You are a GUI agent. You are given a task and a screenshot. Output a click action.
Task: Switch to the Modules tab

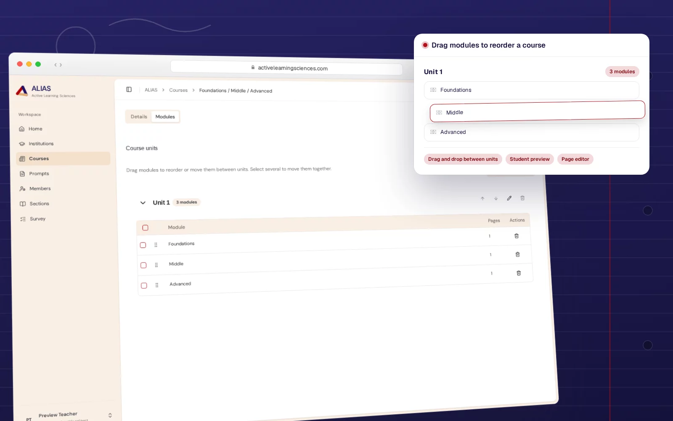(x=165, y=117)
